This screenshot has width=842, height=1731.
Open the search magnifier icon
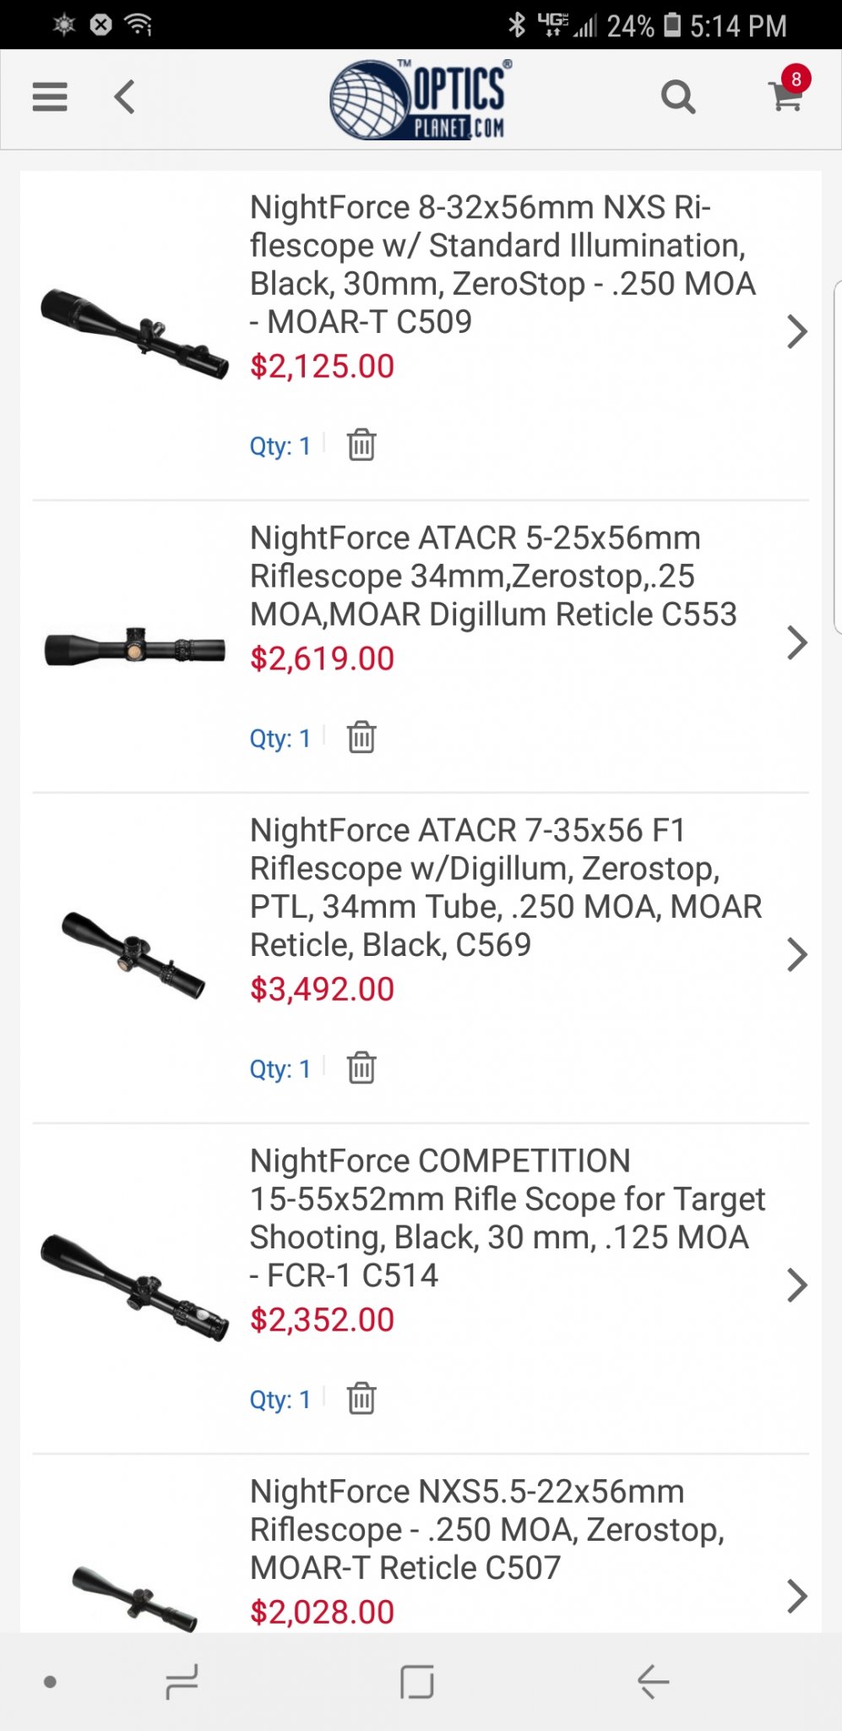pyautogui.click(x=677, y=97)
